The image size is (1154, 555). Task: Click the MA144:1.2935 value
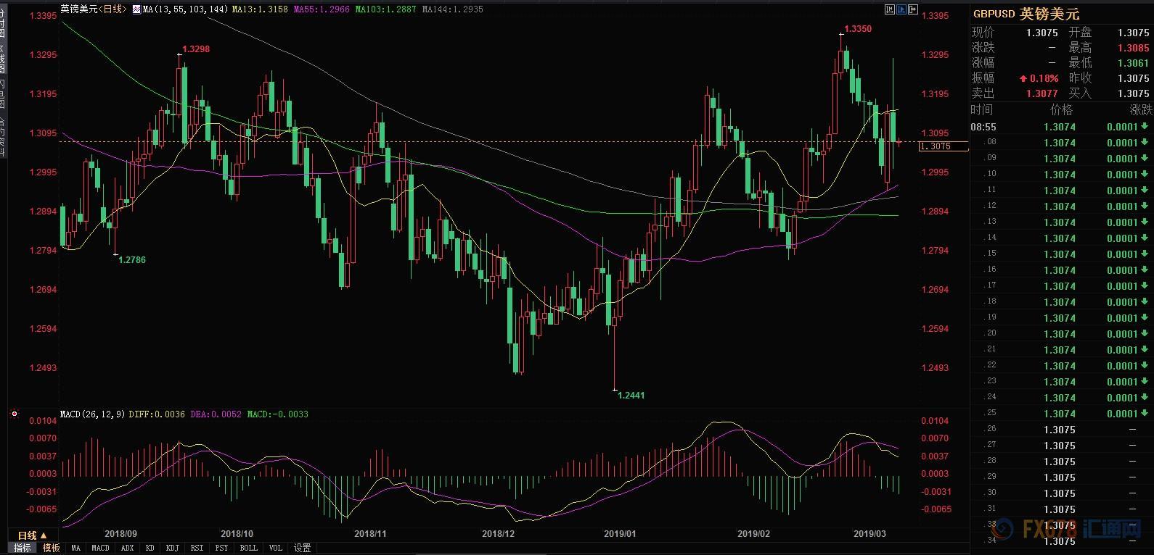(452, 9)
